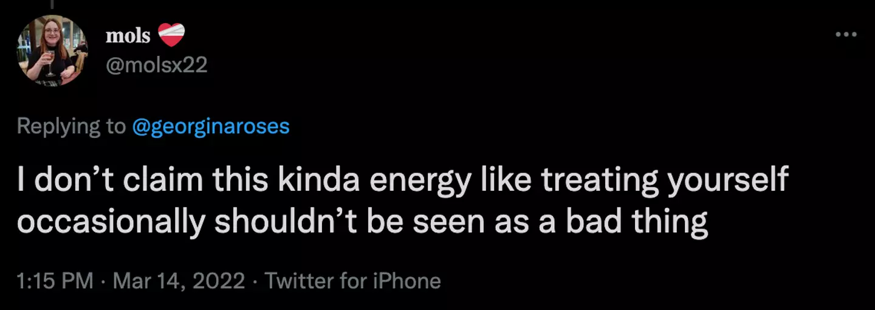Open the mols profile photo
The height and width of the screenshot is (310, 875).
[52, 50]
